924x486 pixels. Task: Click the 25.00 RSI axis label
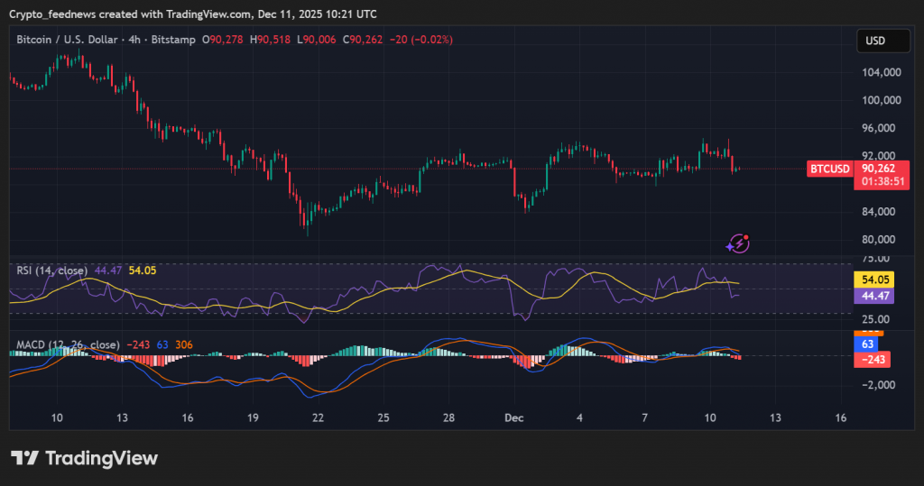click(875, 319)
